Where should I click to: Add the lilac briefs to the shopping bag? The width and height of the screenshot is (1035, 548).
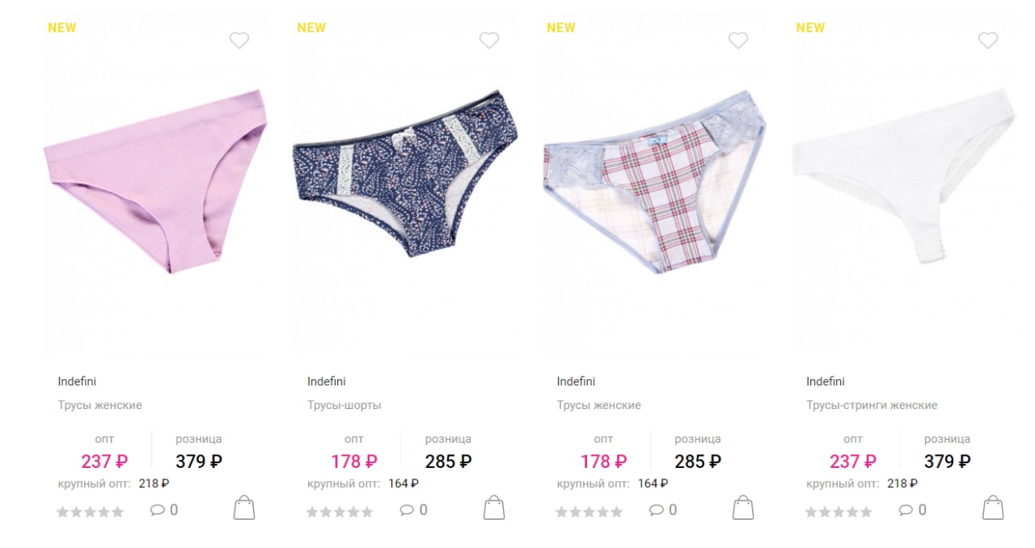[244, 508]
